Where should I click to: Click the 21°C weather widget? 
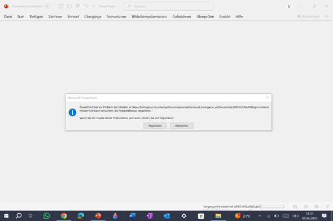point(243,216)
